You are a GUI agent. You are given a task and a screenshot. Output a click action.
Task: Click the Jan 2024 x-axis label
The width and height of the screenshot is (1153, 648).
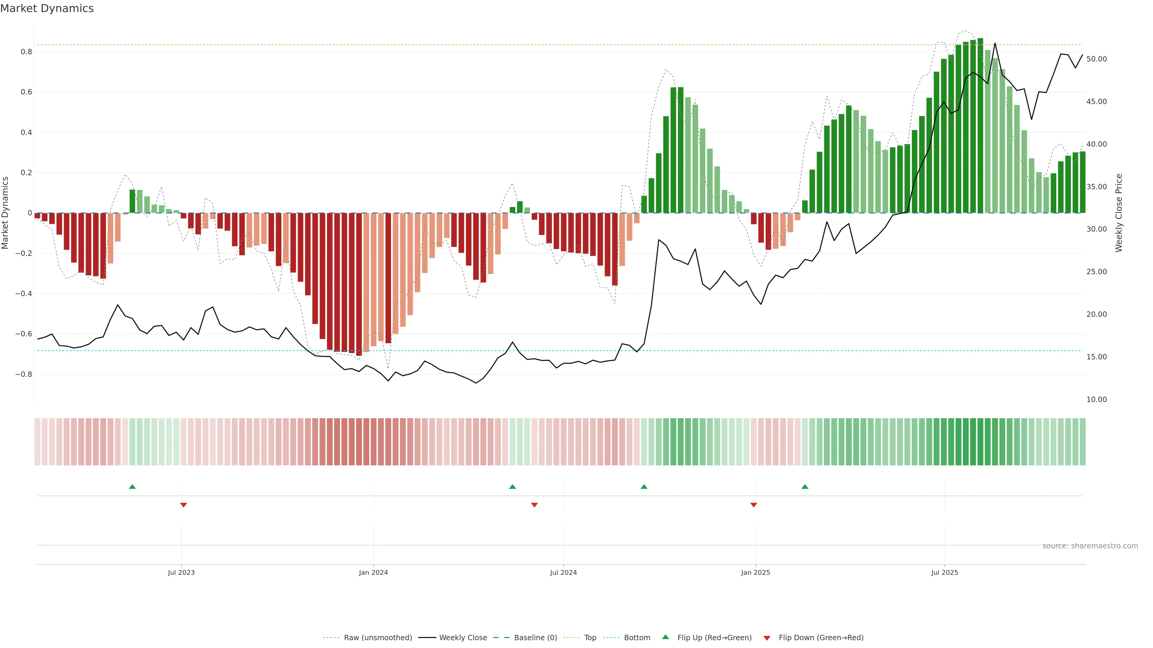coord(373,572)
